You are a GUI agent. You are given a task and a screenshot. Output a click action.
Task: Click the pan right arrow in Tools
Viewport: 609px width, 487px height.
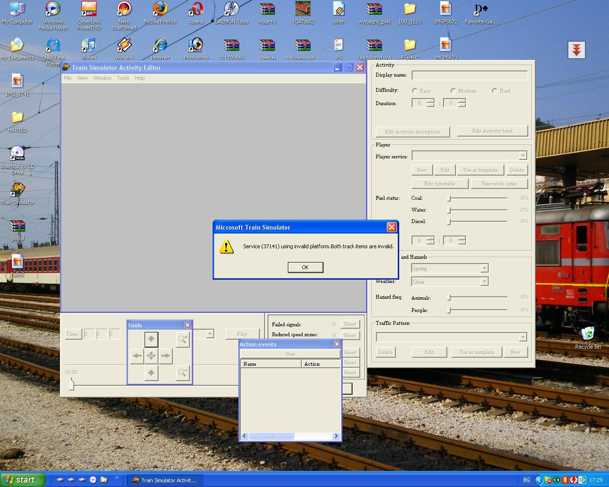coord(166,356)
